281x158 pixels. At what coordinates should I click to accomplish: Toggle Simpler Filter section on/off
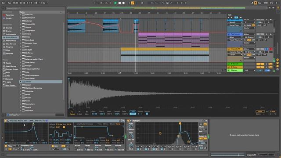(x=6, y=146)
